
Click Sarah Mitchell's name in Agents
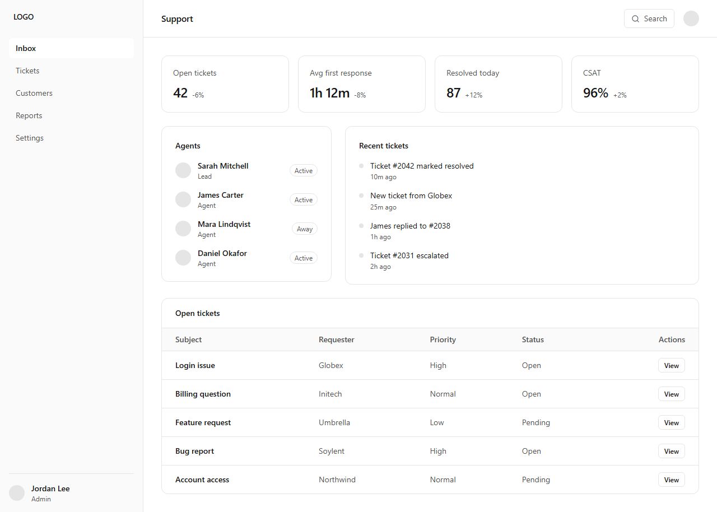223,166
